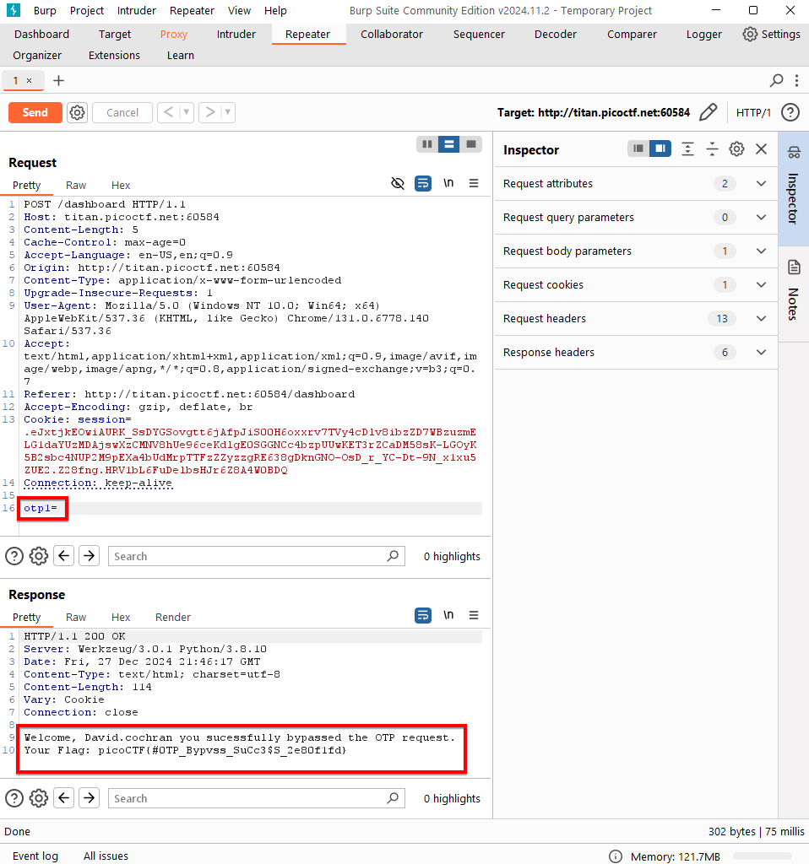
Task: Open the Event log
Action: coord(35,856)
